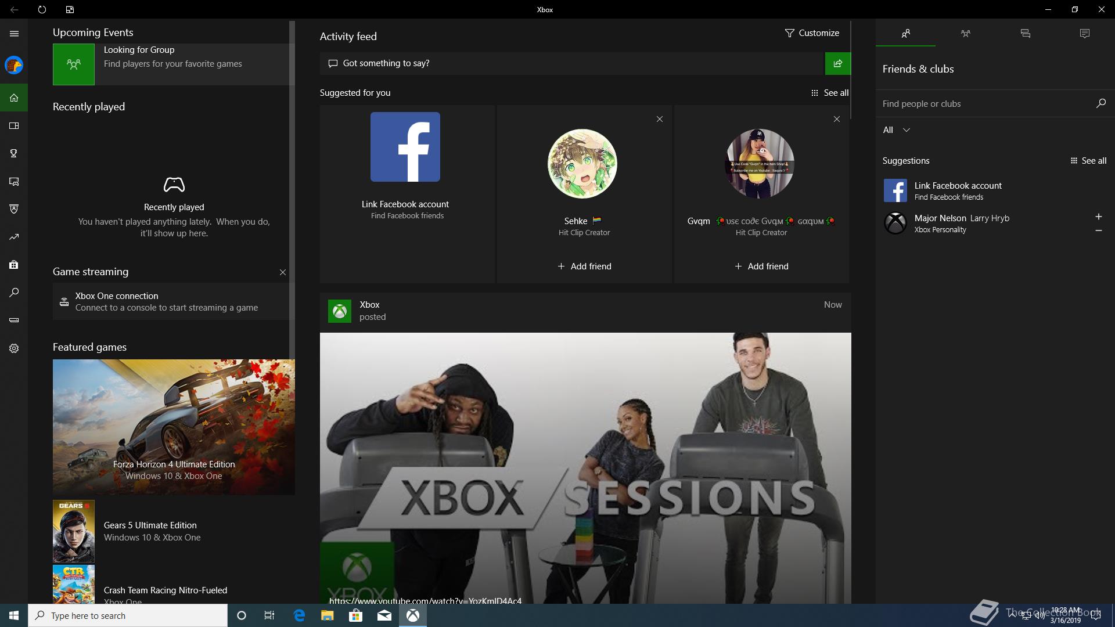Open Customize activity feed filter
This screenshot has height=627, width=1115.
click(812, 33)
